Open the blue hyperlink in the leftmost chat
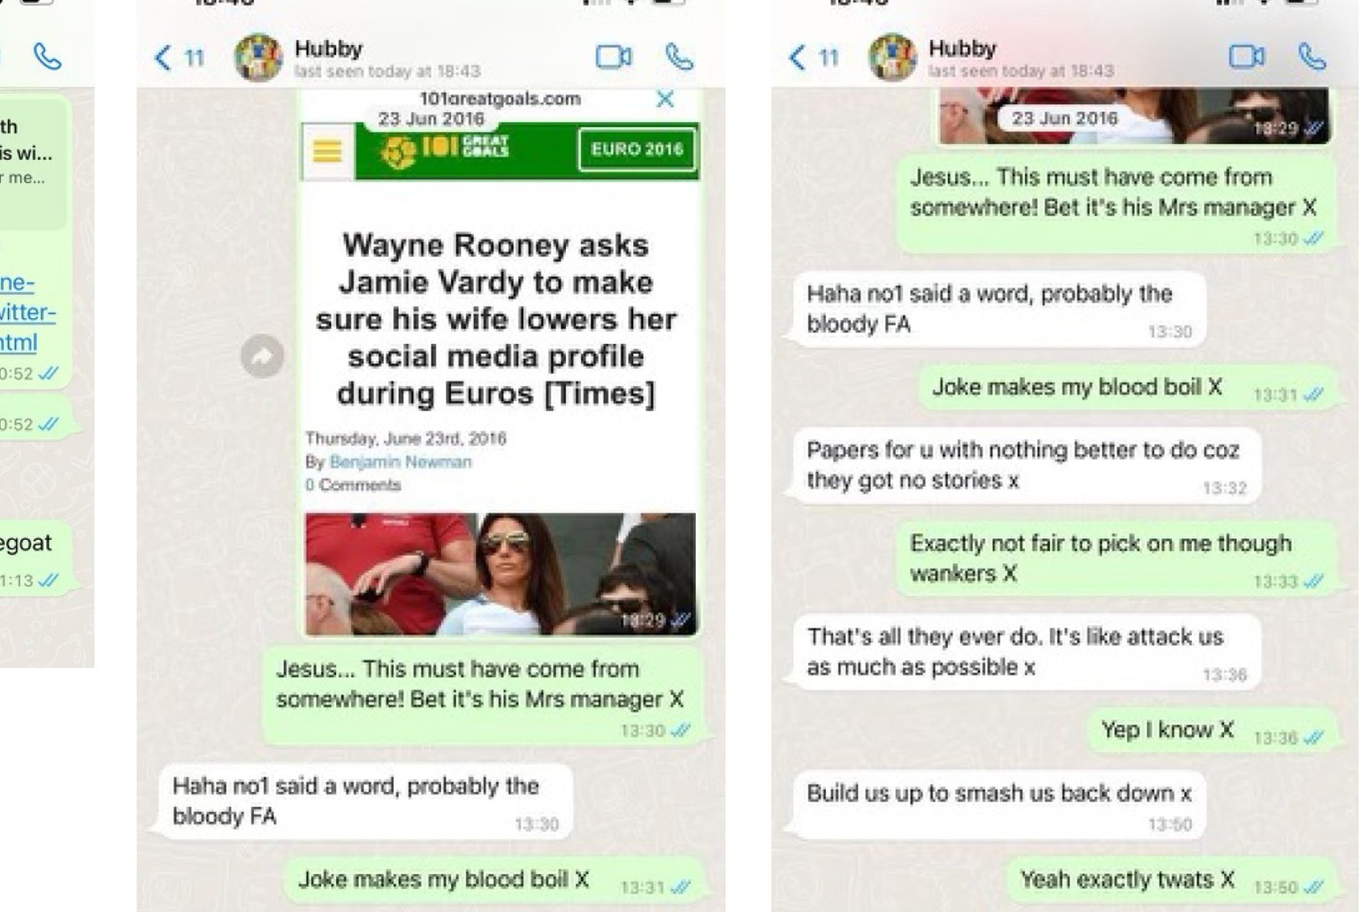This screenshot has height=912, width=1369. pyautogui.click(x=27, y=312)
